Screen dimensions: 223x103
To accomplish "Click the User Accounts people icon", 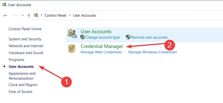I will pos(72,34).
